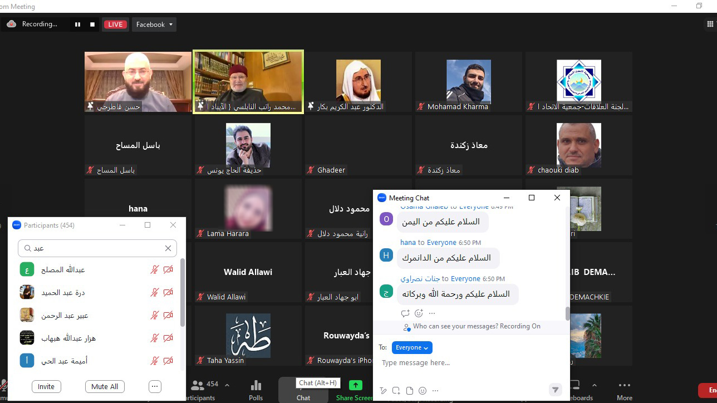Open the chat text formatting tool

click(x=383, y=391)
